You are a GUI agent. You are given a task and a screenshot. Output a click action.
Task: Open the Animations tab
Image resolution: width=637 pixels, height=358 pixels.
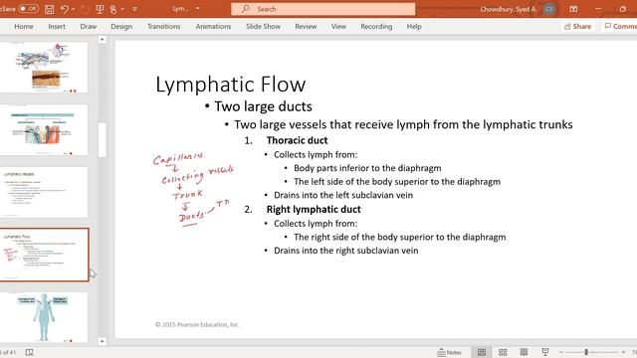click(x=213, y=27)
